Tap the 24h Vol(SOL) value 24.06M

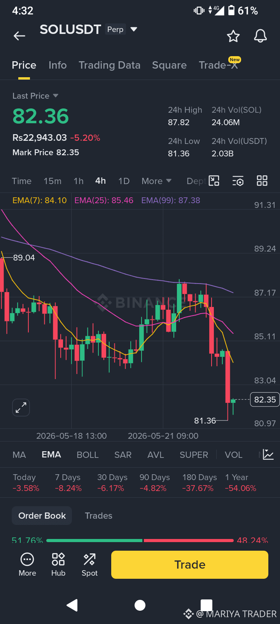coord(226,122)
